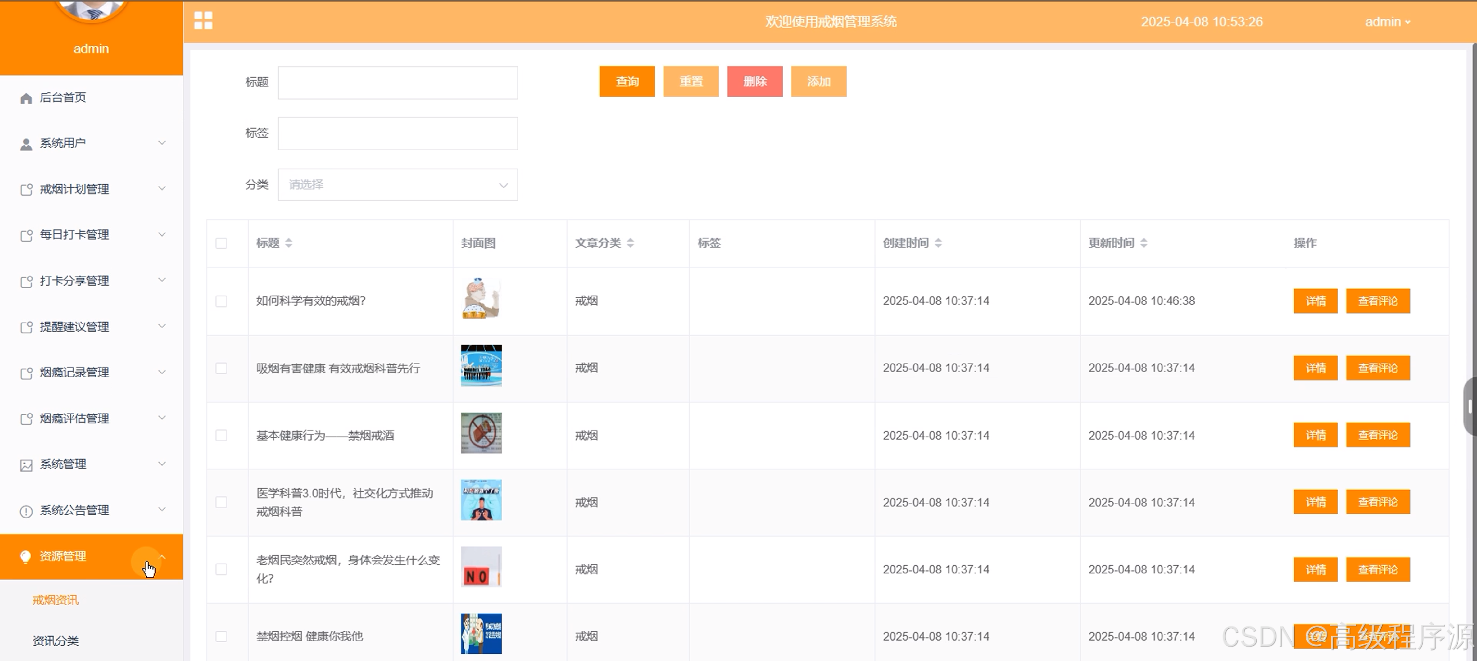
Task: Click the grid menu icon in header
Action: coord(203,21)
